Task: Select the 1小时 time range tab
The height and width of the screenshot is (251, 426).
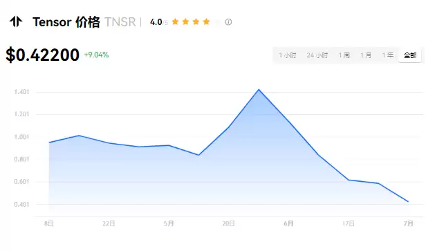Action: [288, 55]
